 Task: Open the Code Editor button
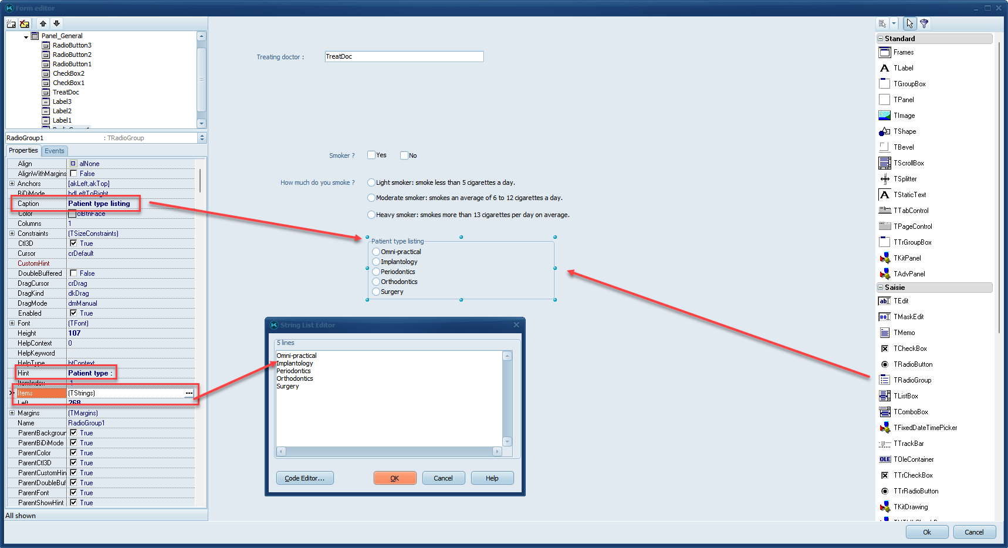click(x=305, y=478)
